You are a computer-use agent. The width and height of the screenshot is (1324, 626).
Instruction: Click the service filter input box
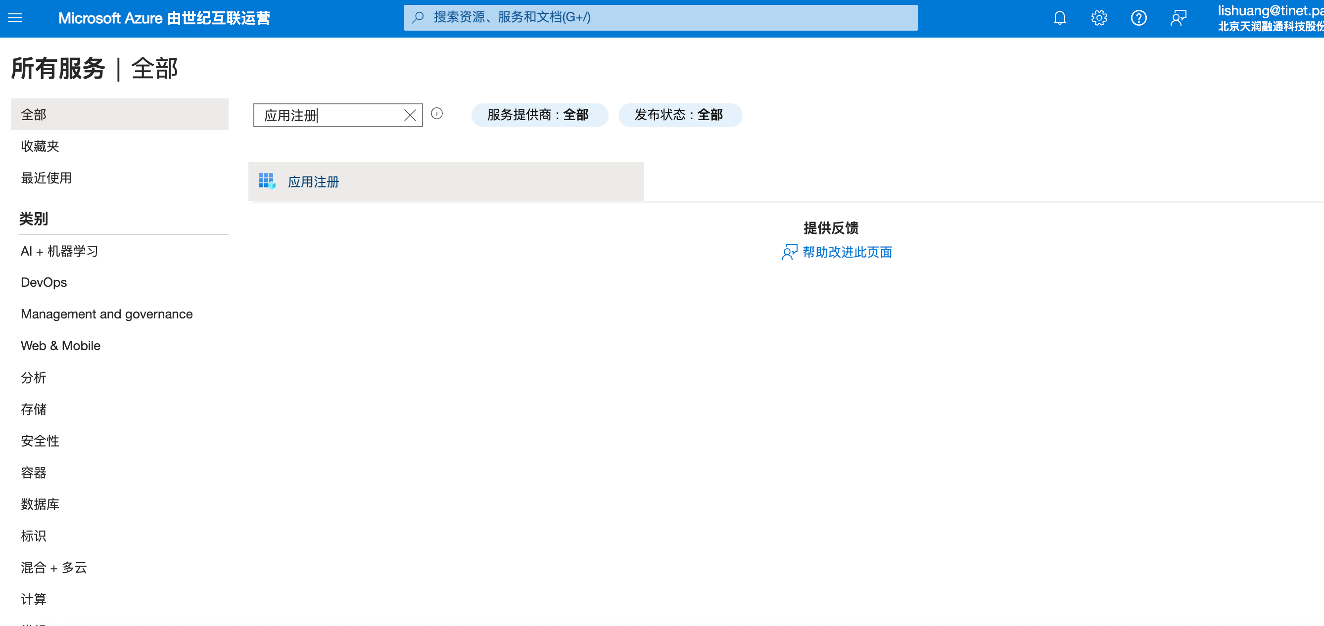click(x=329, y=115)
